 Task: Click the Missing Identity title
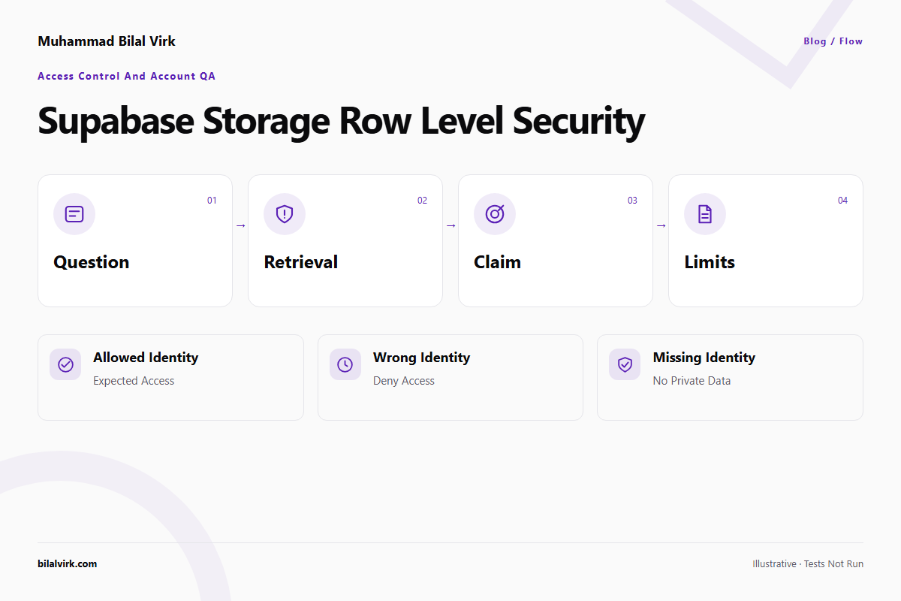[704, 358]
